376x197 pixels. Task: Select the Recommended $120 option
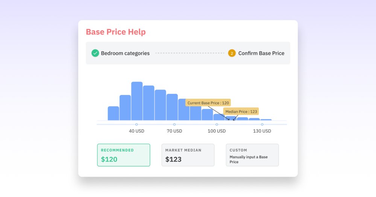pyautogui.click(x=123, y=155)
